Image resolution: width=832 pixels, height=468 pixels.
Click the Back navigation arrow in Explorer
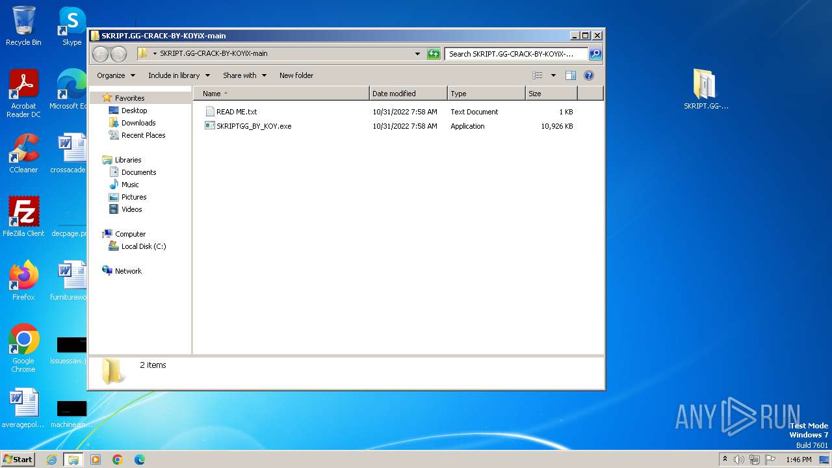[x=100, y=54]
